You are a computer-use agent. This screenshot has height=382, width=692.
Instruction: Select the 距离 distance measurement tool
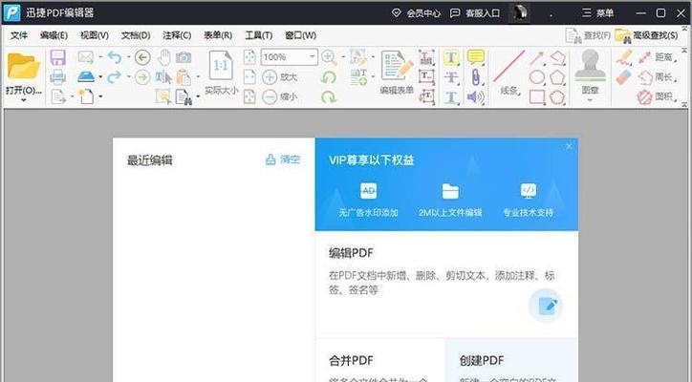click(x=657, y=57)
